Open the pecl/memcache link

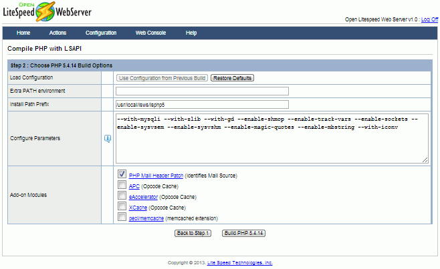tap(146, 218)
